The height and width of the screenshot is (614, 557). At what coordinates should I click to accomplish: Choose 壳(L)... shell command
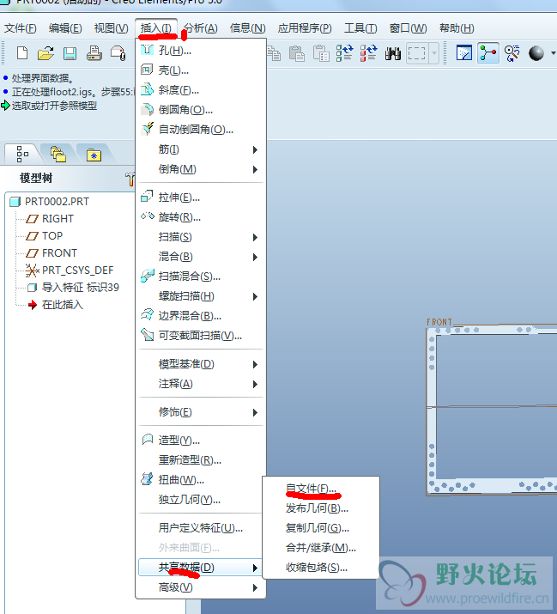point(201,70)
